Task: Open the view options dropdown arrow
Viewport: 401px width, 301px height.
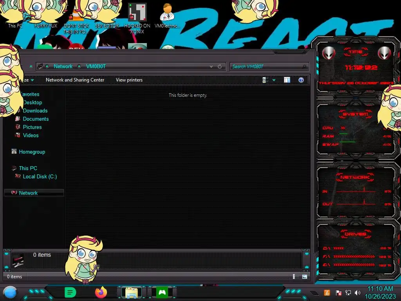Action: pyautogui.click(x=274, y=80)
